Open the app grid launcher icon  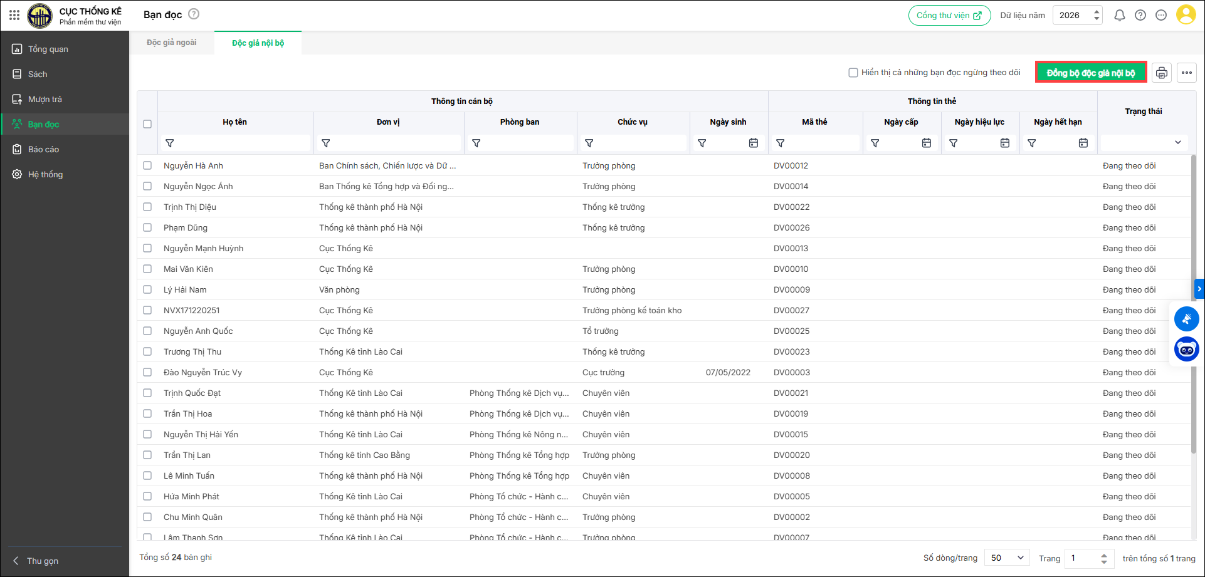[14, 15]
